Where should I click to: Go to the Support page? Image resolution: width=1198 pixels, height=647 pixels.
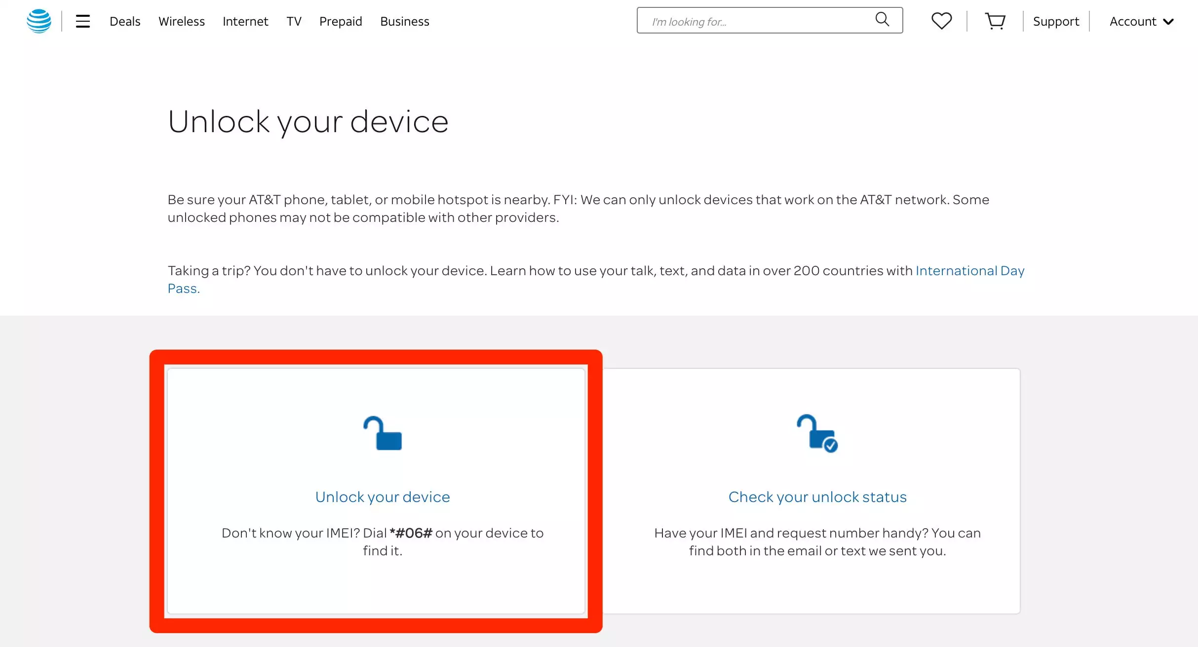pyautogui.click(x=1056, y=21)
